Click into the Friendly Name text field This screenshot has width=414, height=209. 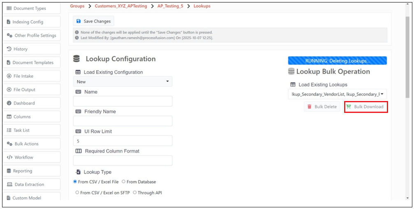pos(123,121)
